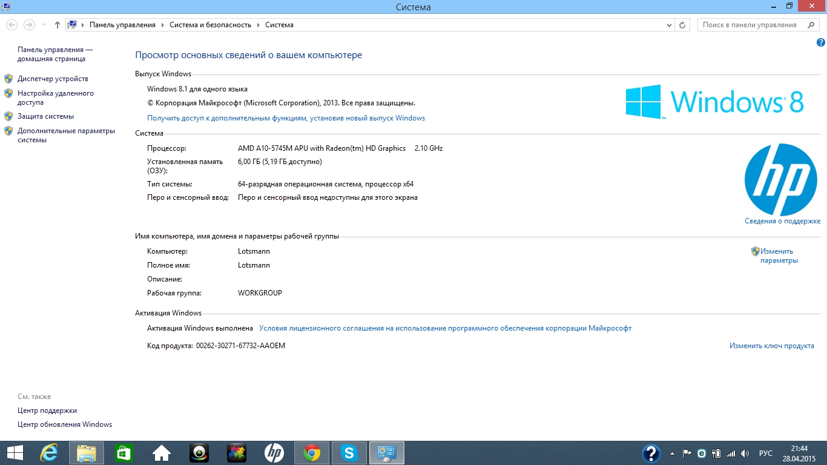Screen dimensions: 827x465
Task: Go to Панель управления — домашняя страница
Action: coord(55,54)
